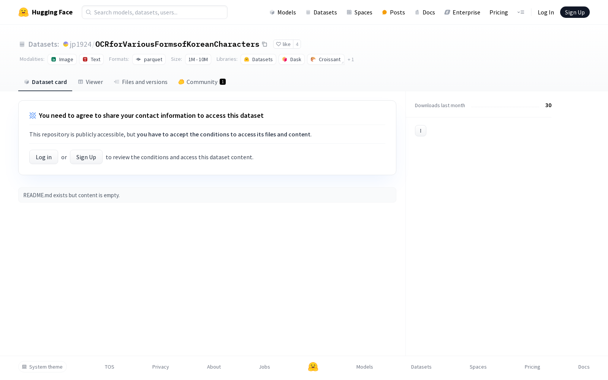Click the Hugging Face logo icon
608x380 pixels.
tap(24, 12)
